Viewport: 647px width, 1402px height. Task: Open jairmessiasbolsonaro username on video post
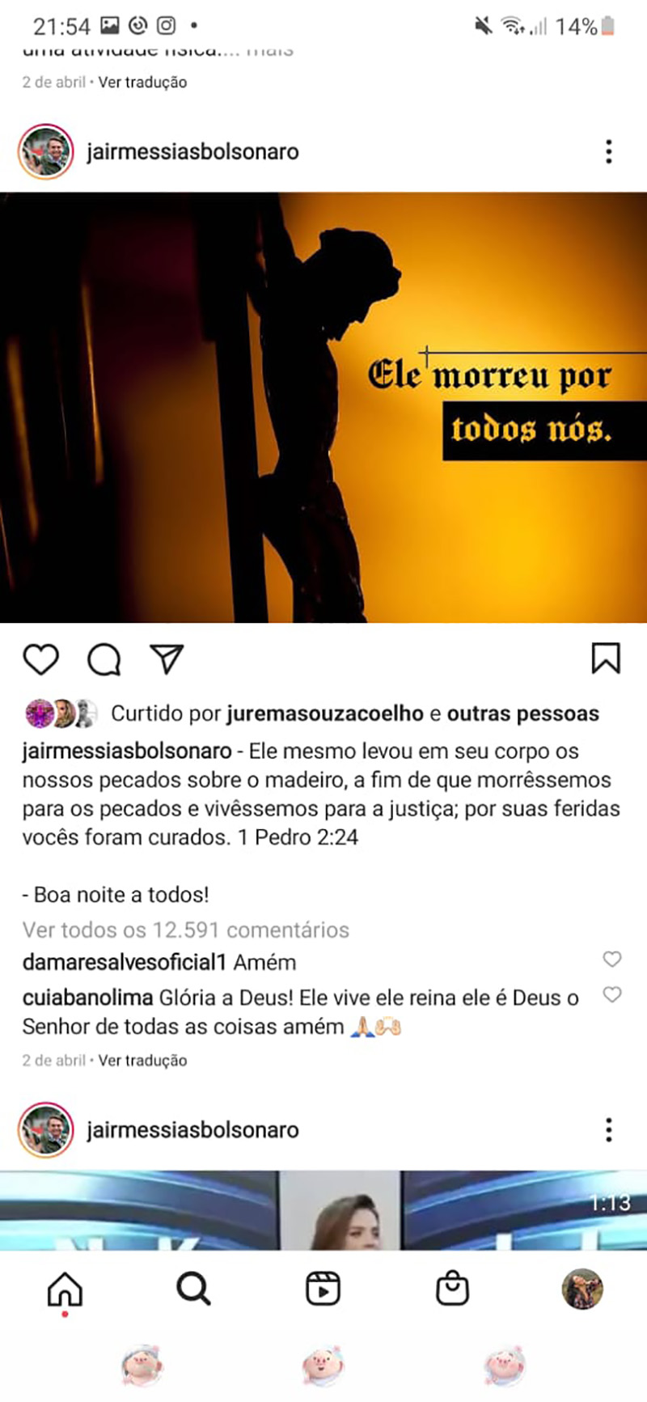(192, 1129)
